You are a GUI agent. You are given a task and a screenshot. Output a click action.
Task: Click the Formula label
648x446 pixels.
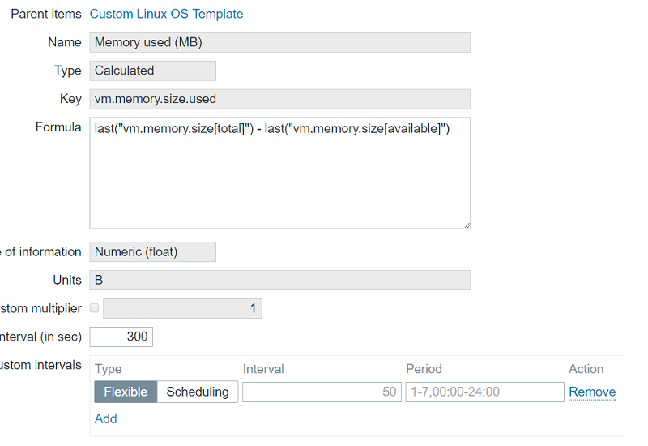pos(58,127)
